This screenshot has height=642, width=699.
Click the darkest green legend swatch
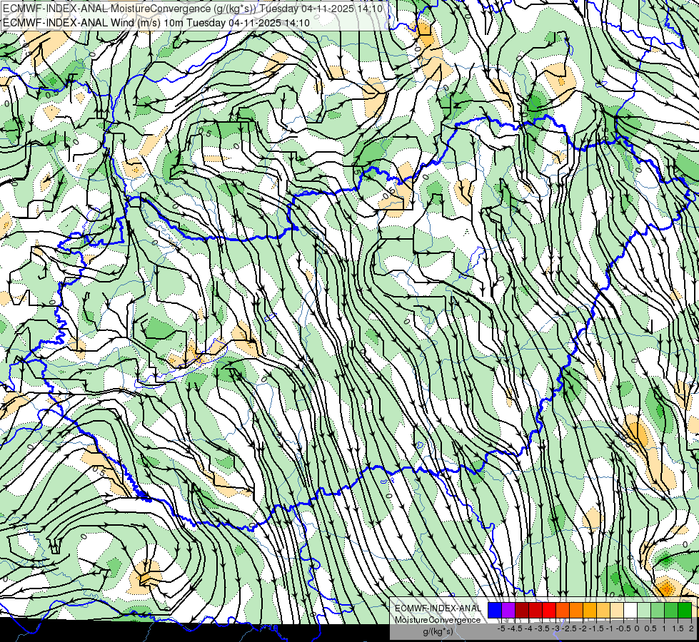pos(685,610)
